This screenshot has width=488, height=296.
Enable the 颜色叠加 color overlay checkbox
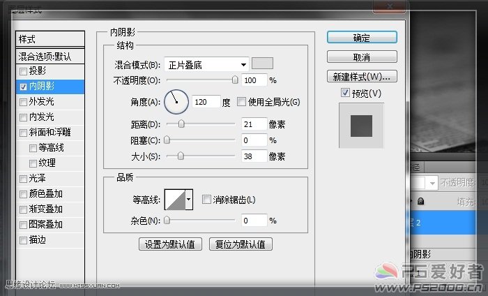coord(23,195)
